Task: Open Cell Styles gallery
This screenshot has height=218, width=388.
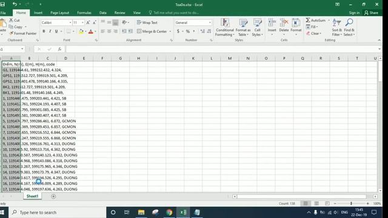Action: click(257, 27)
